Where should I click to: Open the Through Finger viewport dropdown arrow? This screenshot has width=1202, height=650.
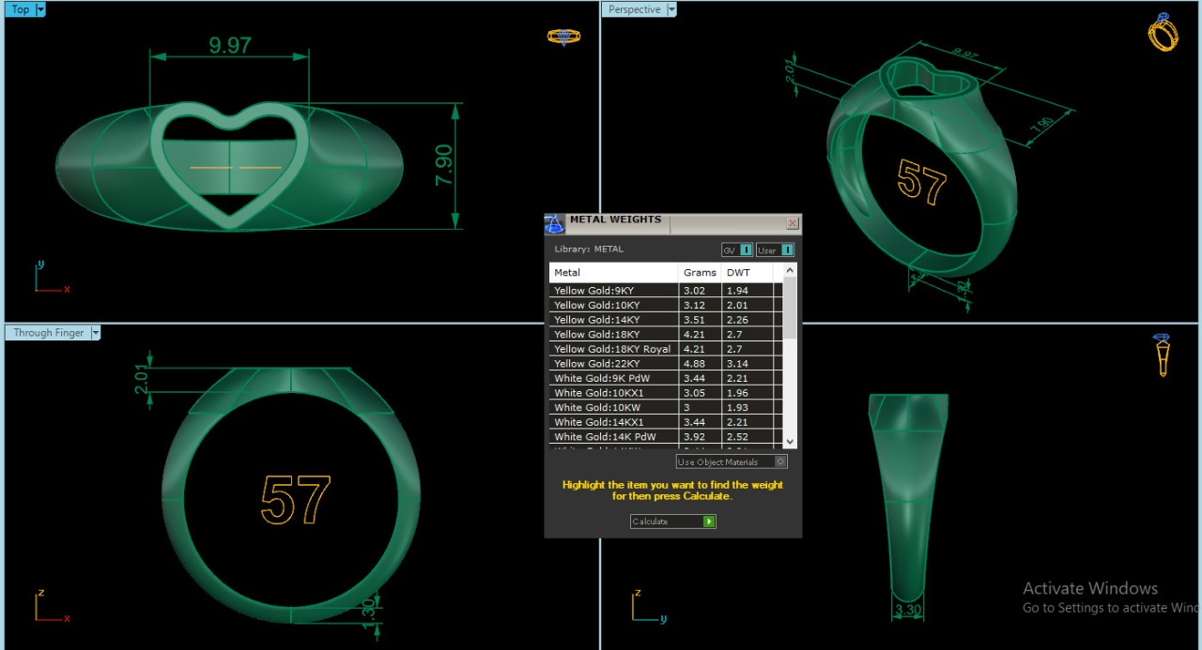click(x=95, y=333)
